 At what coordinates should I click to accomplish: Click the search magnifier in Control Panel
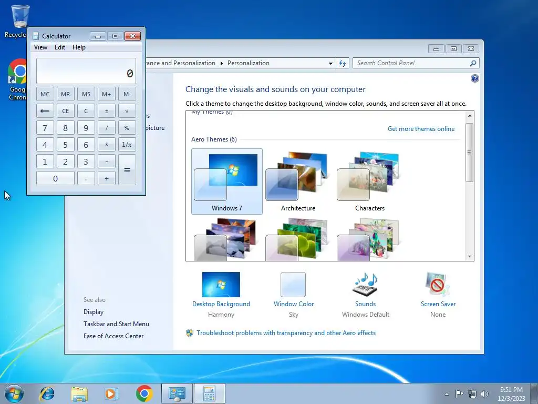coord(473,63)
